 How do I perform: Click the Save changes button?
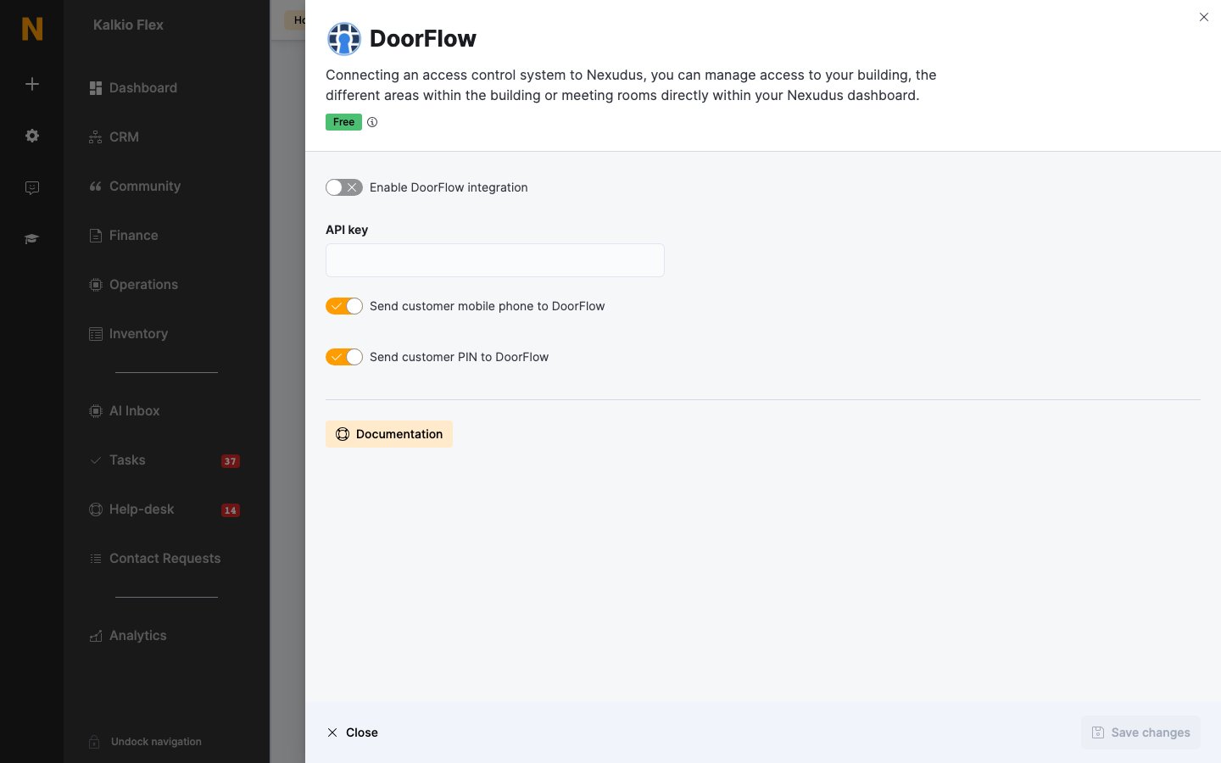tap(1140, 732)
